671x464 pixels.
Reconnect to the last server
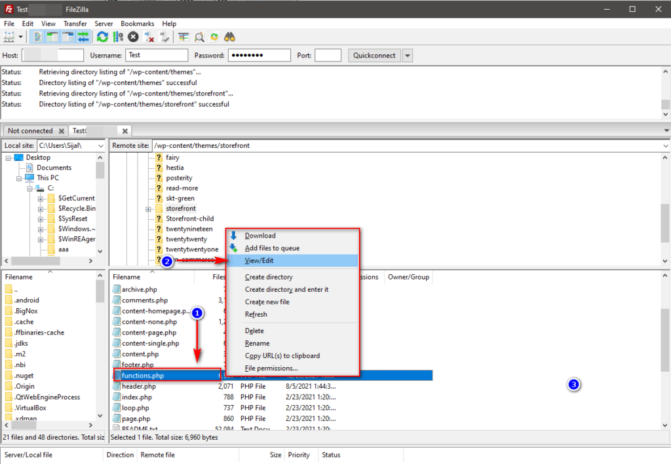pyautogui.click(x=164, y=37)
